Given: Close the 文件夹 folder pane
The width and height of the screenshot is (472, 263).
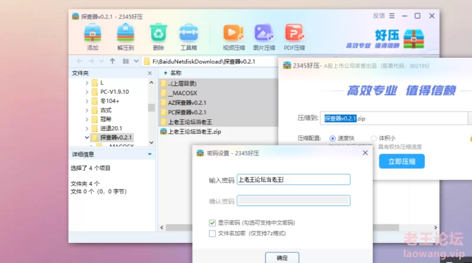Looking at the screenshot, I should pyautogui.click(x=150, y=73).
